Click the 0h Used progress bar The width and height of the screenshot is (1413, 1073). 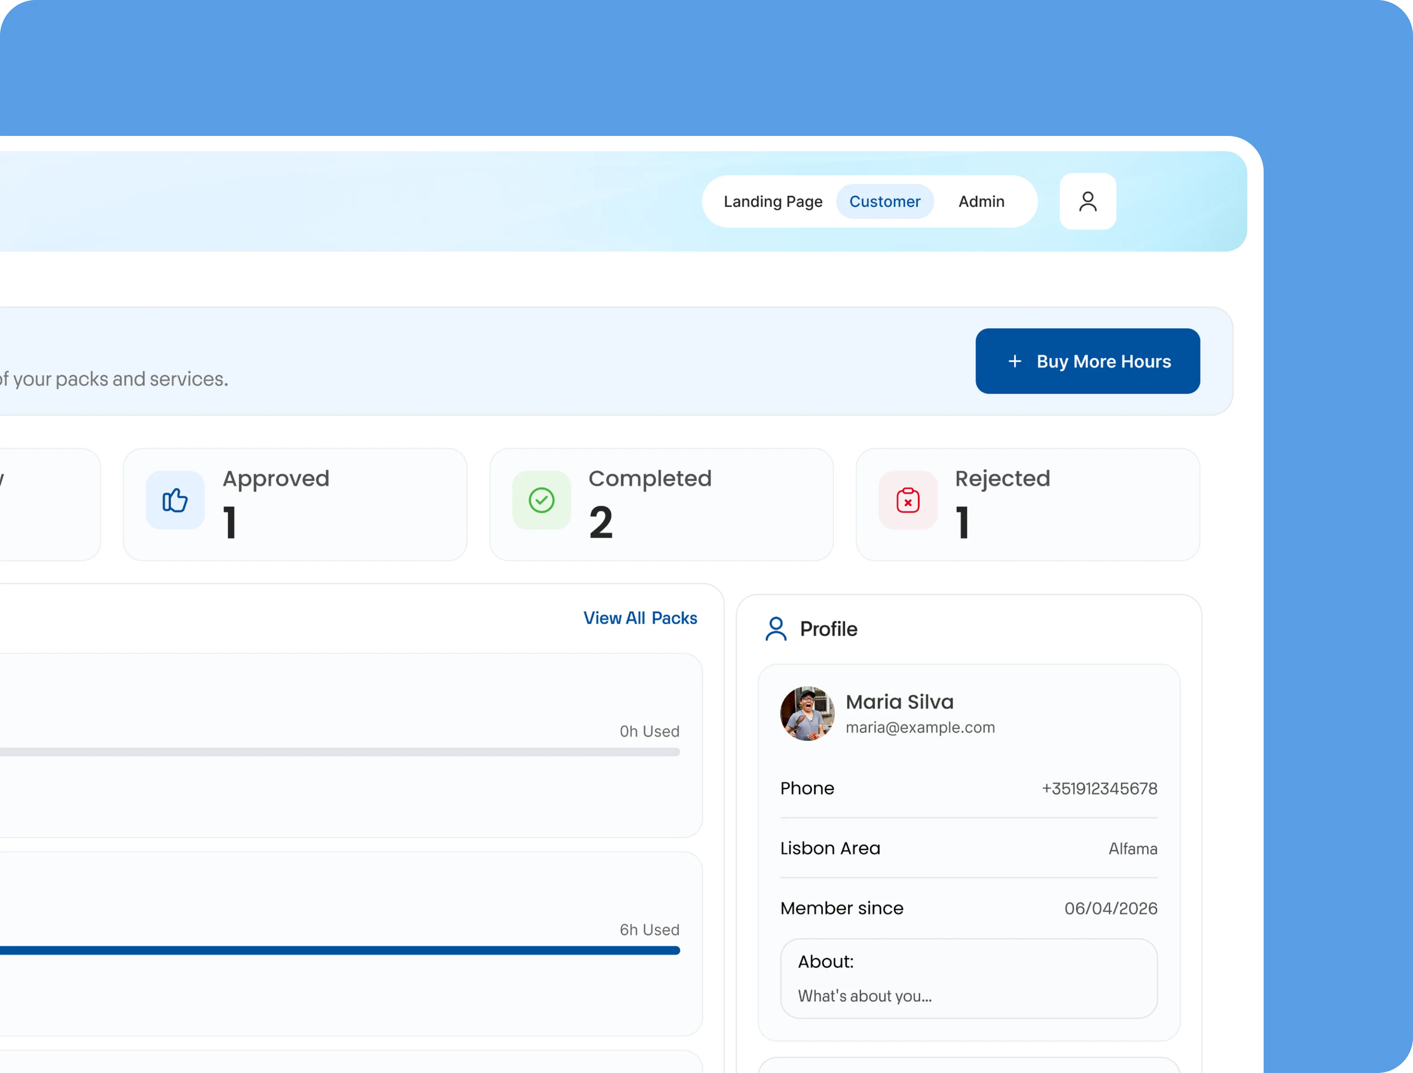[340, 752]
